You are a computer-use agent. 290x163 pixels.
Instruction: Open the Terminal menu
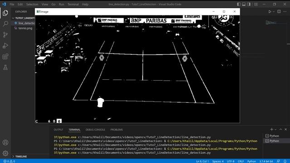tap(73, 4)
